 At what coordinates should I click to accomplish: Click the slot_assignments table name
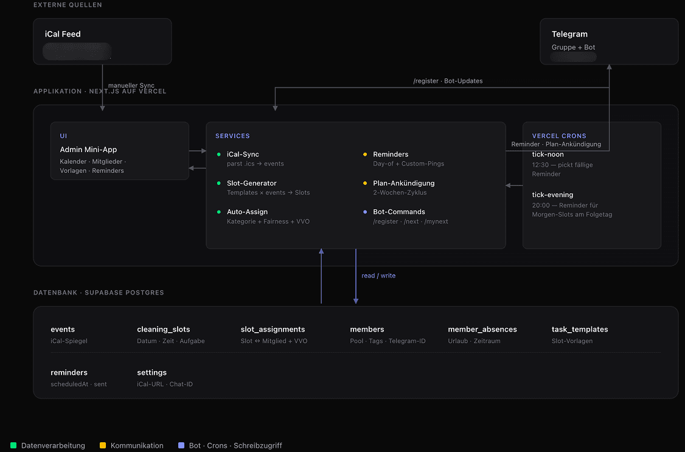pyautogui.click(x=273, y=329)
